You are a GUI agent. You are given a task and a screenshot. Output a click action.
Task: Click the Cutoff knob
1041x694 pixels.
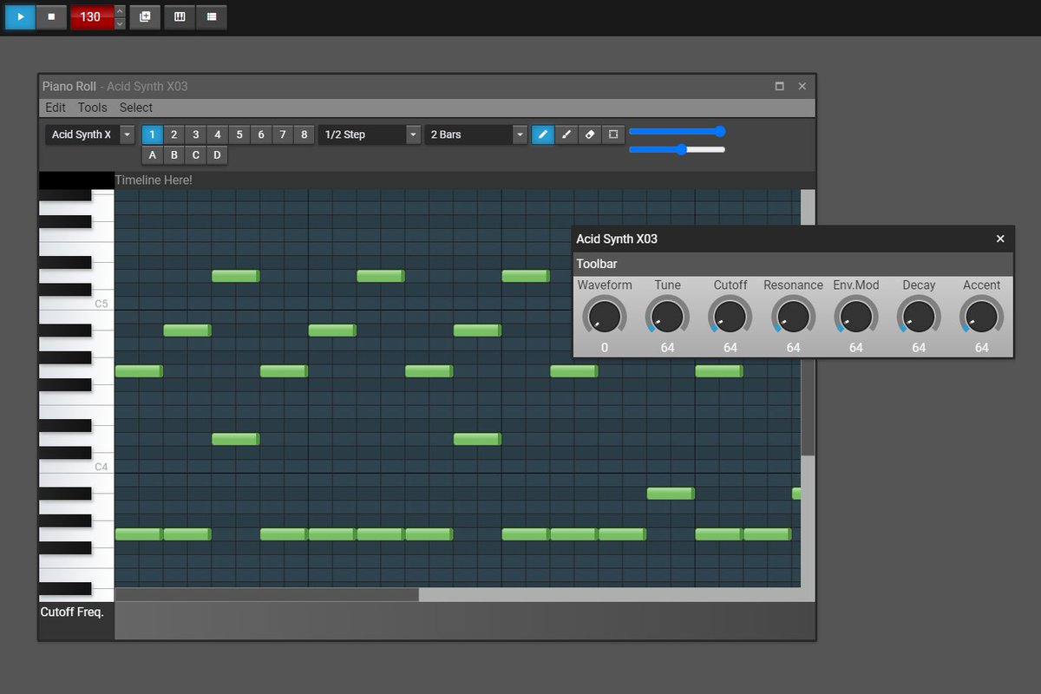730,317
